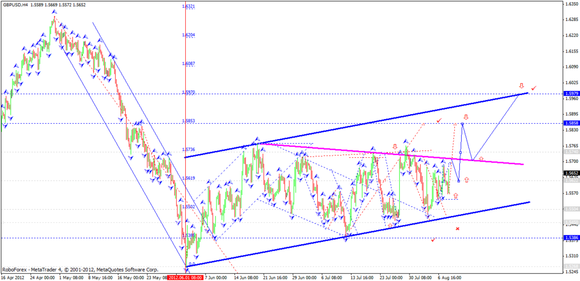
Task: Click the red X mark on chart
Action: [458, 228]
